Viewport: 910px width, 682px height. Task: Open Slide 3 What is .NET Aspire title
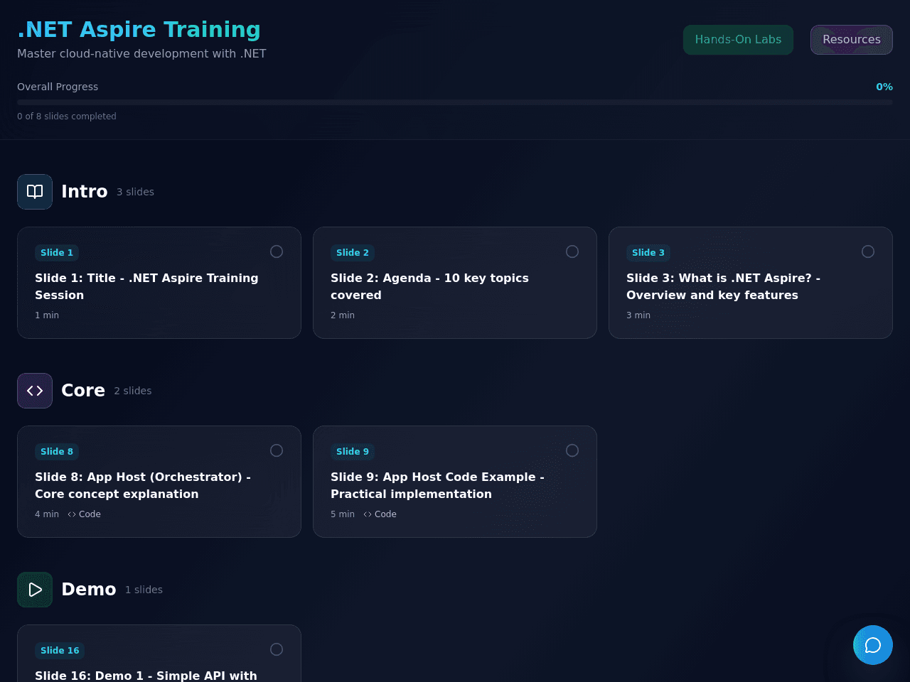tap(723, 286)
